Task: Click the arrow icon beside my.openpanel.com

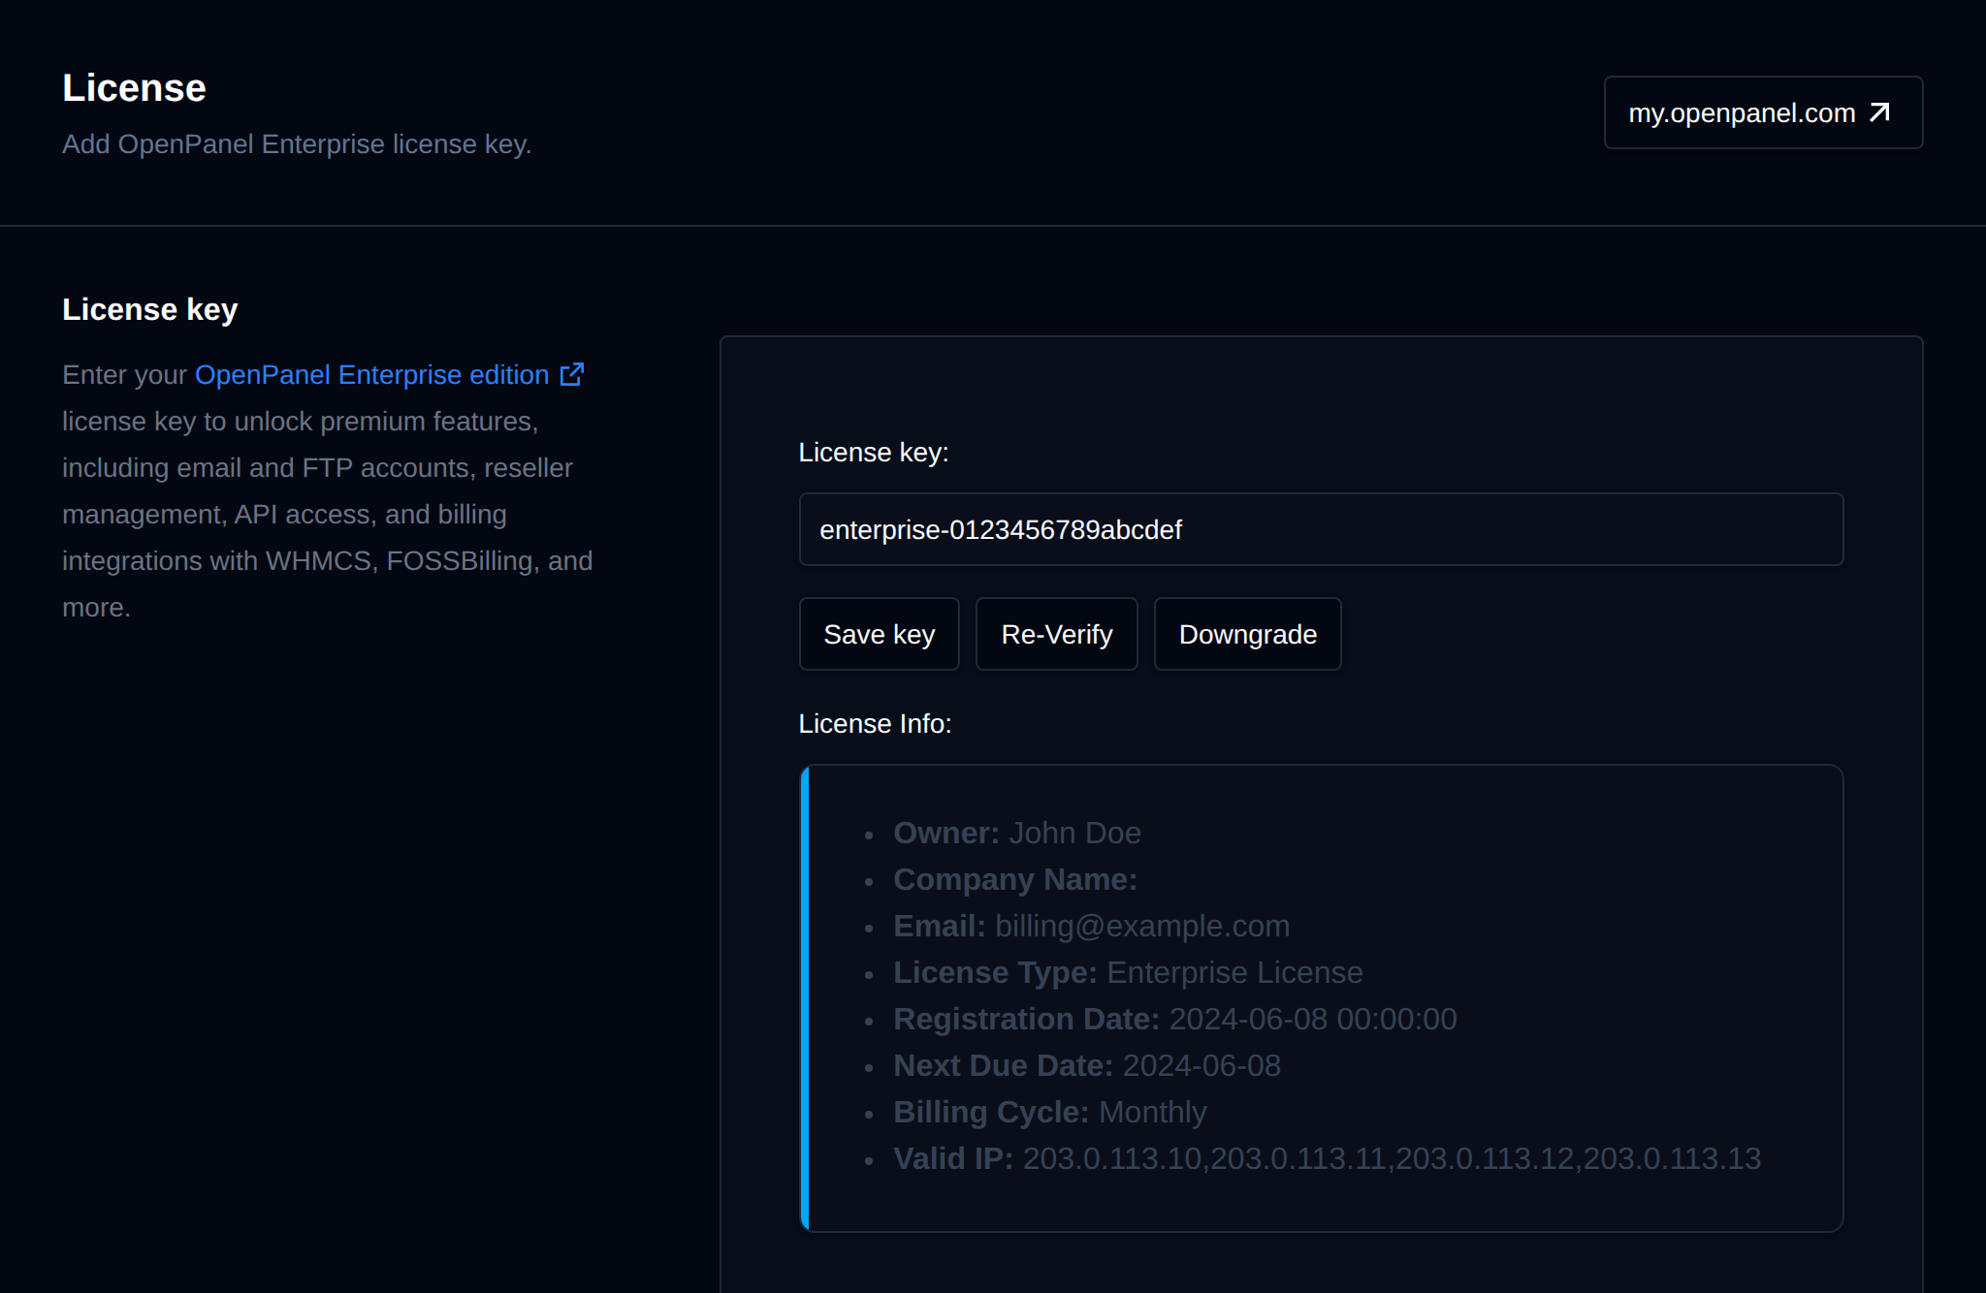Action: (x=1879, y=112)
